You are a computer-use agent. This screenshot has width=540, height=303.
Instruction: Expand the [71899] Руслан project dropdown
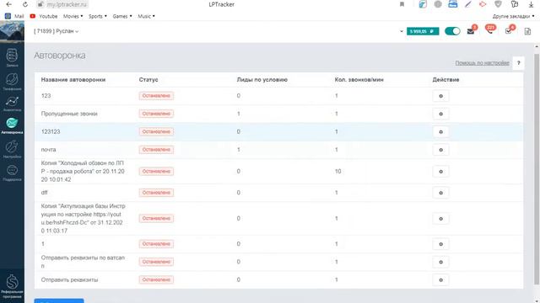click(x=57, y=31)
